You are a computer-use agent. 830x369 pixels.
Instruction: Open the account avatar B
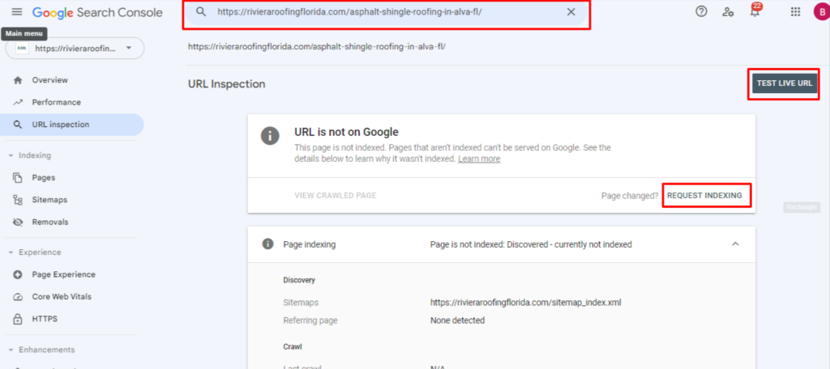(x=822, y=12)
